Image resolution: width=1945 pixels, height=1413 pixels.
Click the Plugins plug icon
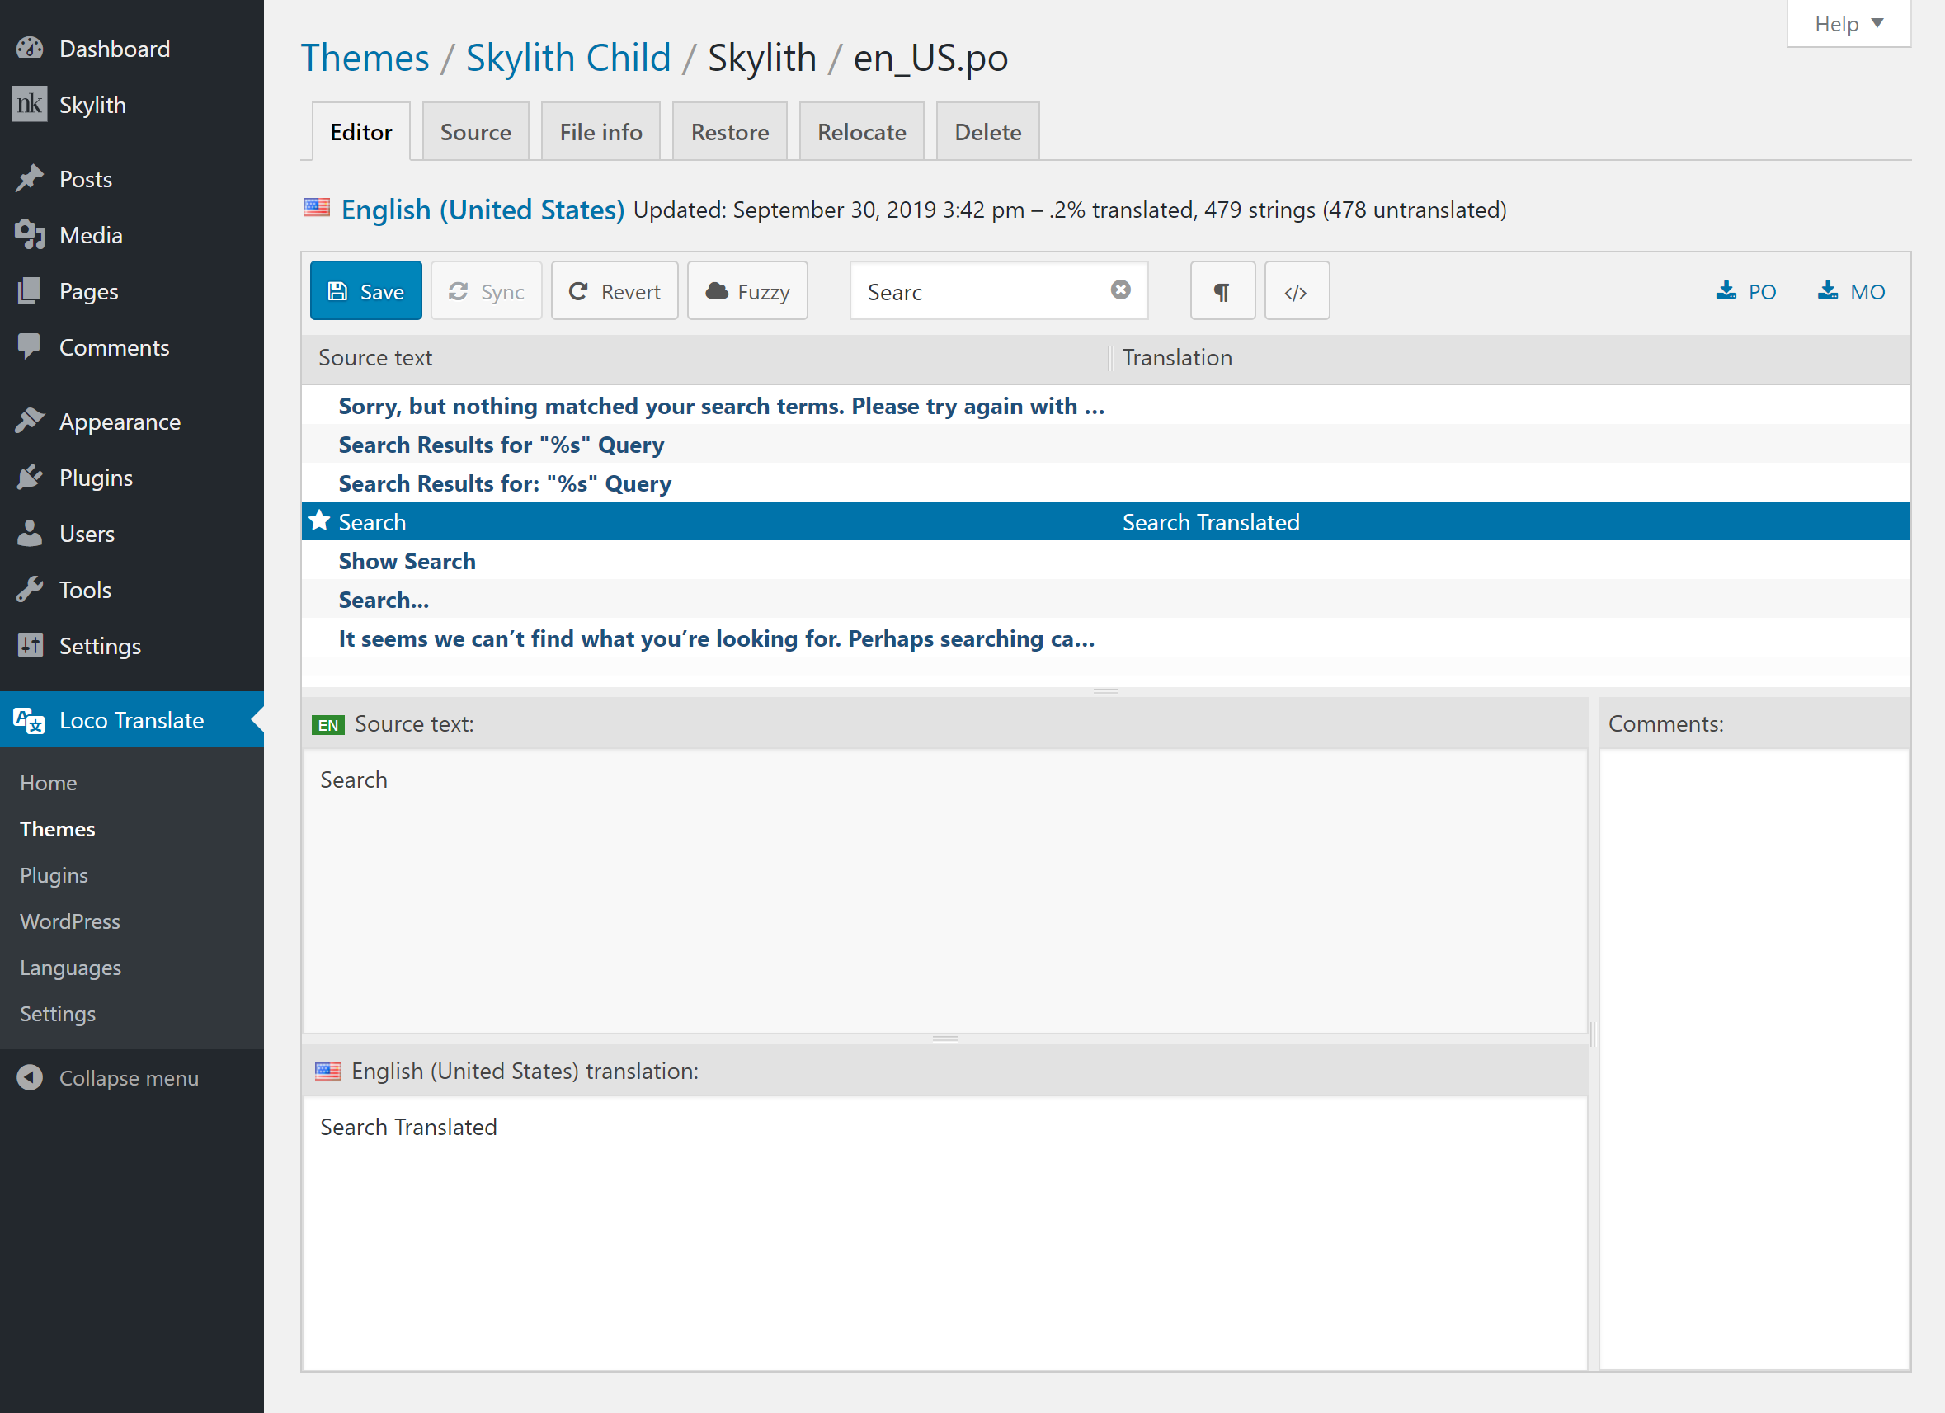pyautogui.click(x=30, y=478)
